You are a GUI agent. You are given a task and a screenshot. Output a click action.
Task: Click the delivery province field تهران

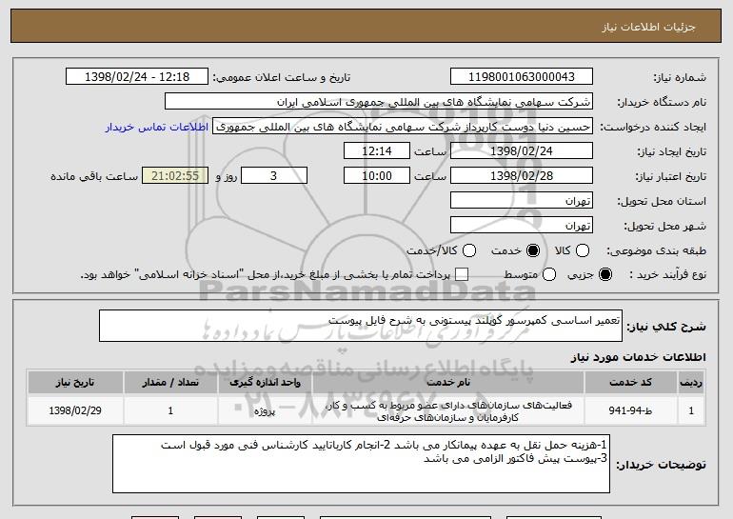click(x=522, y=201)
